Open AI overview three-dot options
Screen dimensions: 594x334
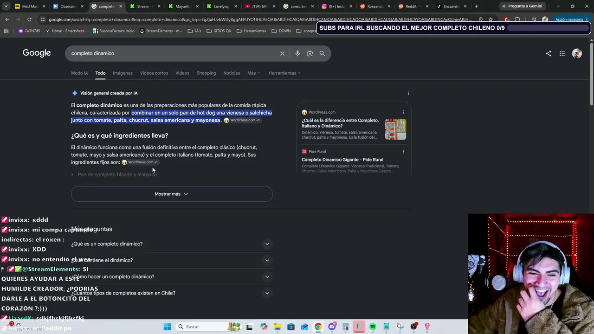[x=408, y=93]
